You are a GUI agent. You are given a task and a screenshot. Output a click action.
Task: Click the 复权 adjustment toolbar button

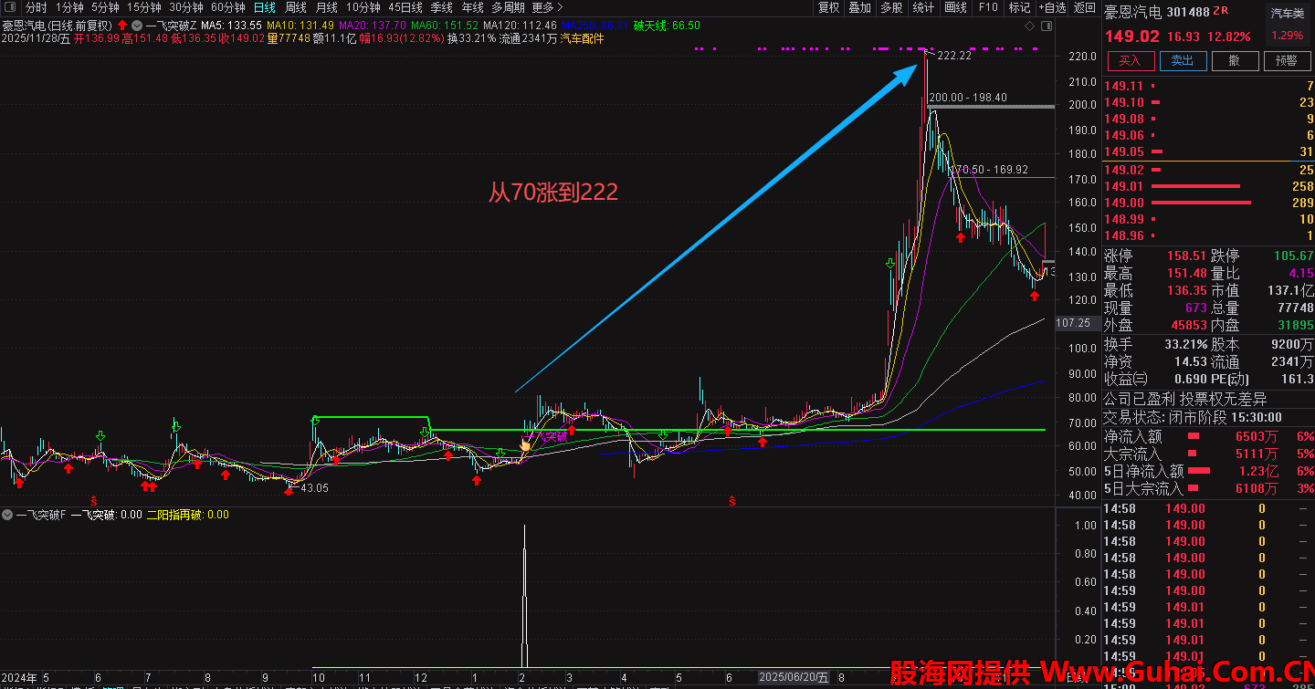click(x=828, y=7)
